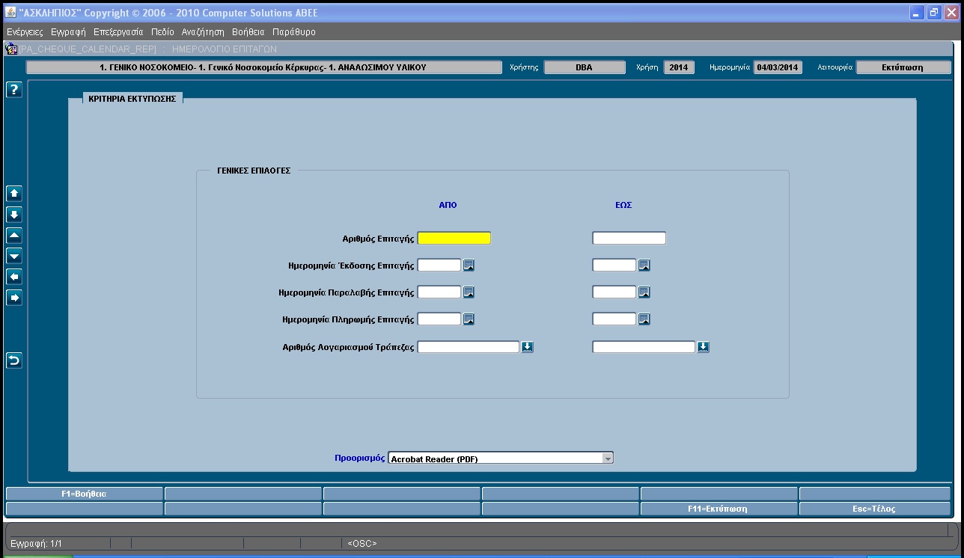Screen dimensions: 964x558
Task: Open the Αναζήτηση menu
Action: click(x=203, y=32)
